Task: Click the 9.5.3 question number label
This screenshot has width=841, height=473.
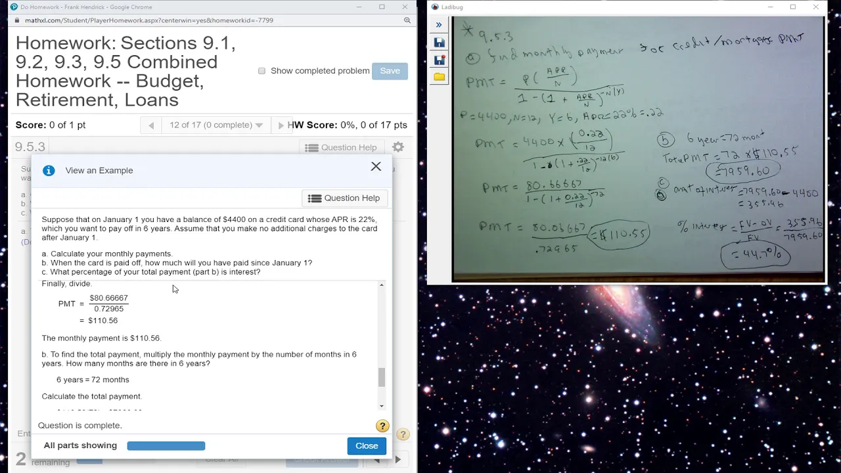Action: pos(30,147)
